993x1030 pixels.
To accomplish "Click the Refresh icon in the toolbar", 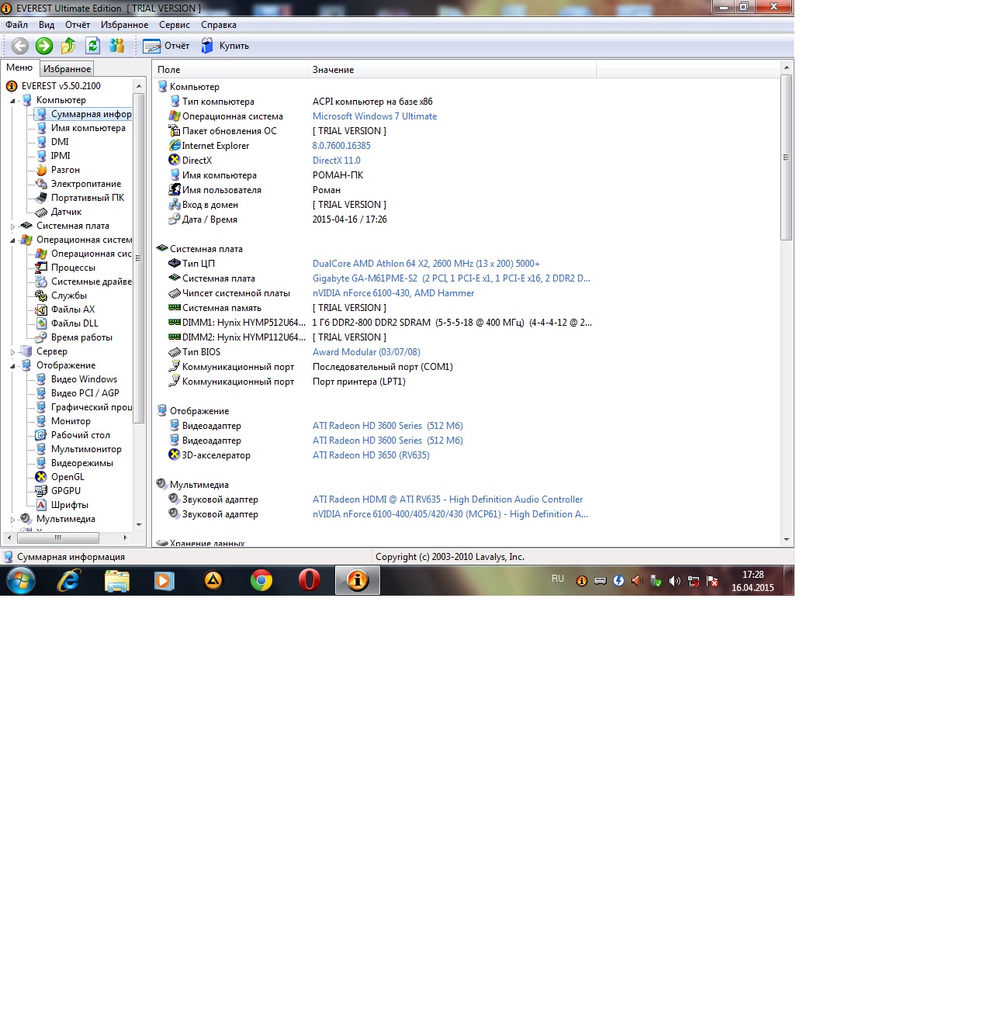I will click(93, 46).
